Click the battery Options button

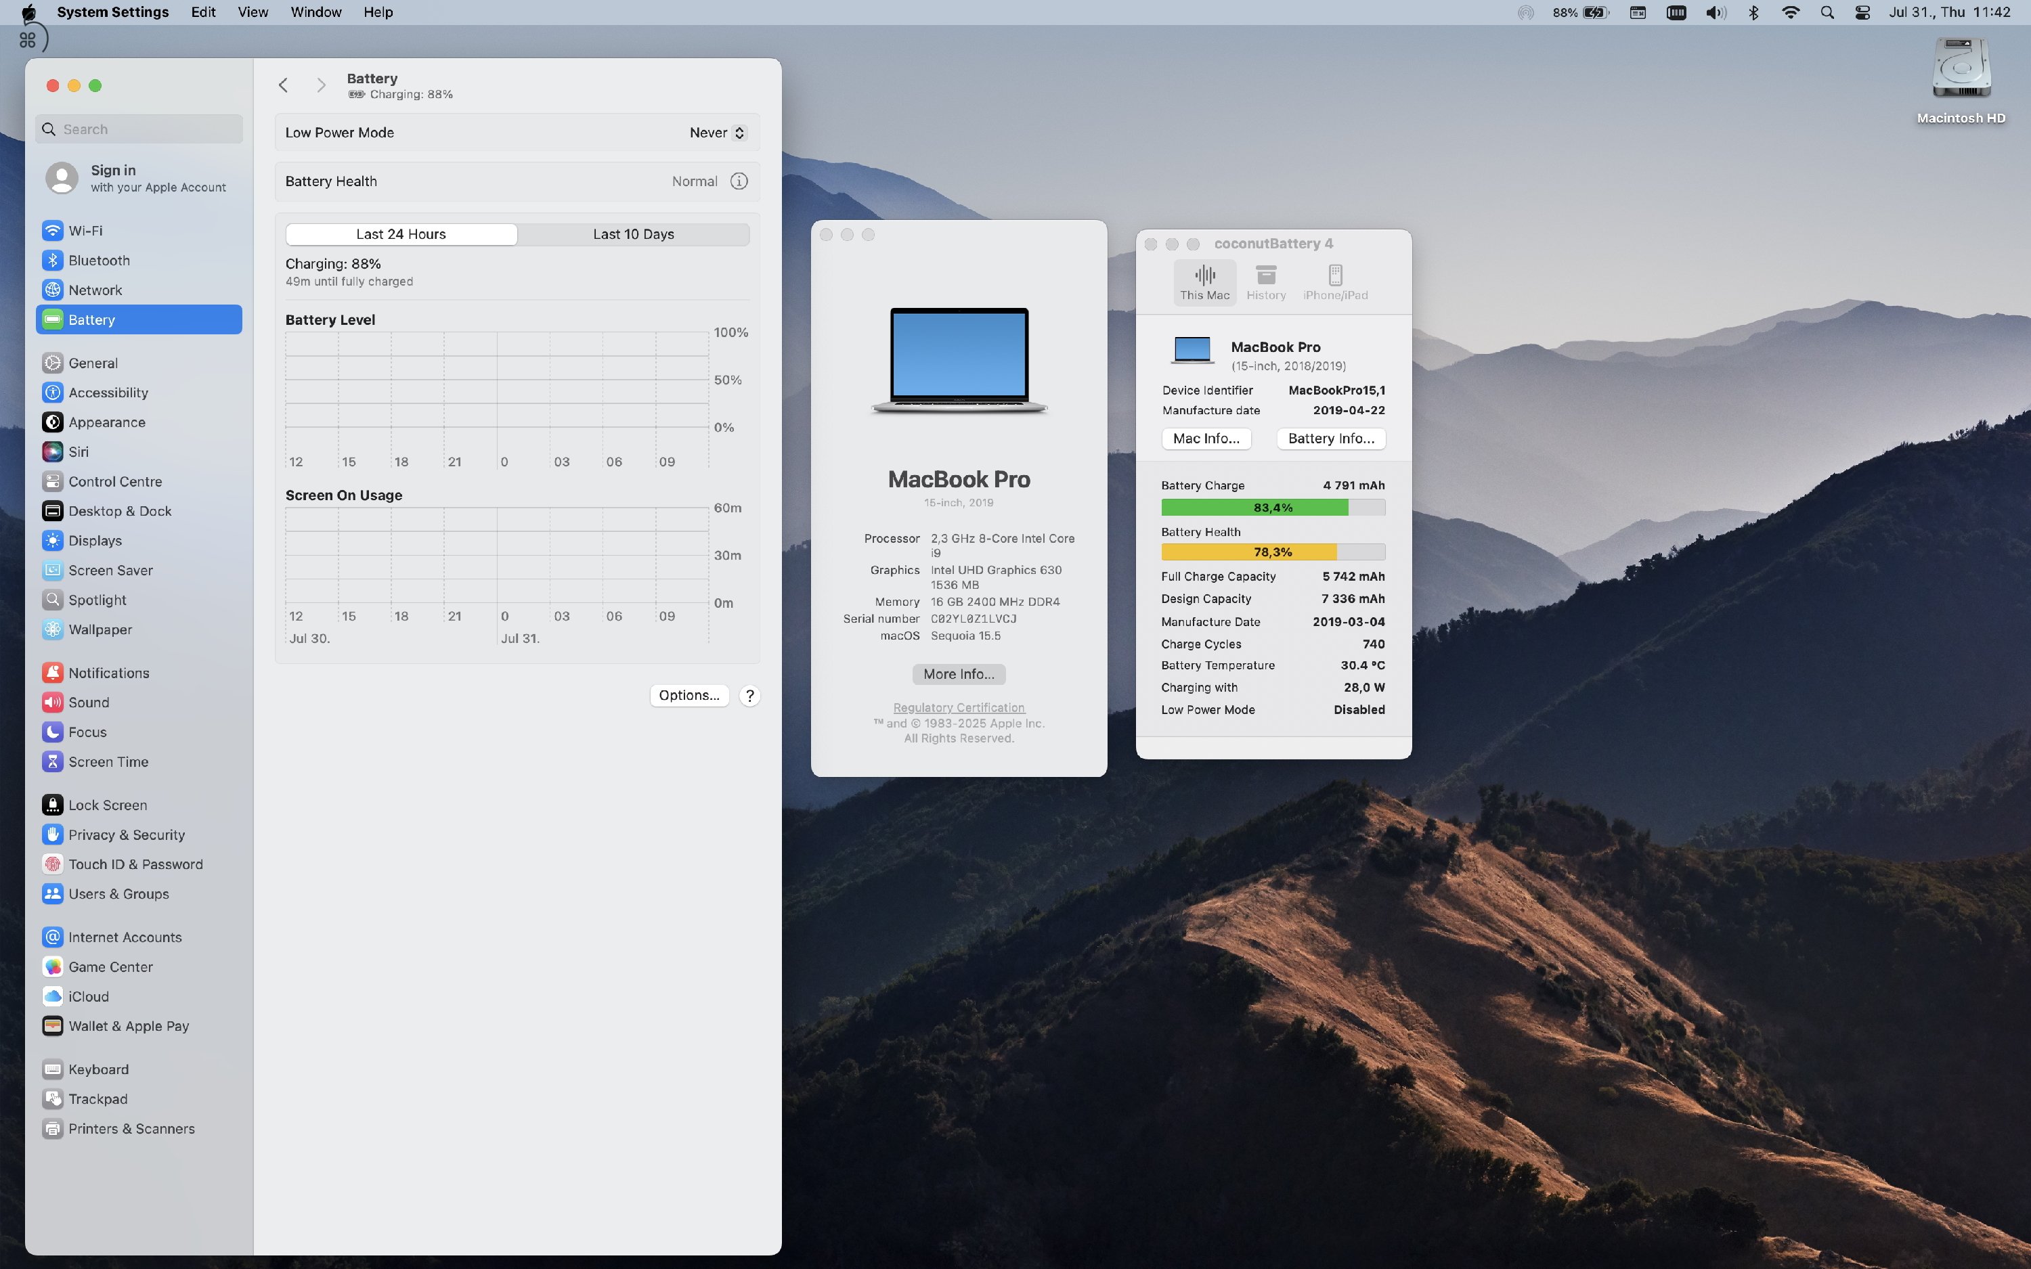click(689, 695)
